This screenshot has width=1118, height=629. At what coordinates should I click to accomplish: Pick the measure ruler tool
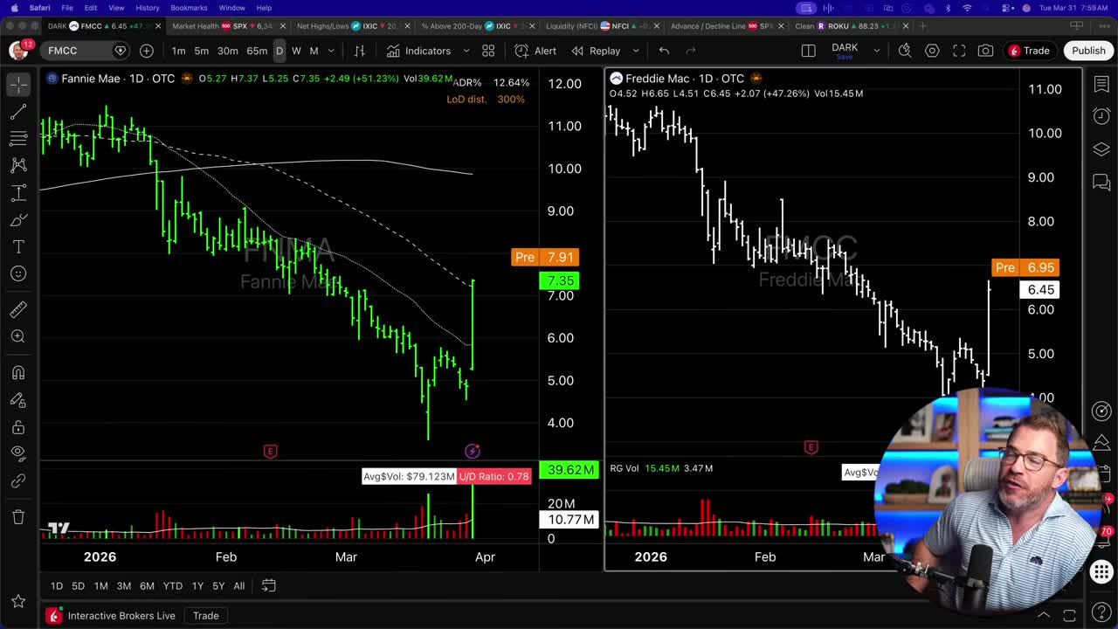click(18, 308)
